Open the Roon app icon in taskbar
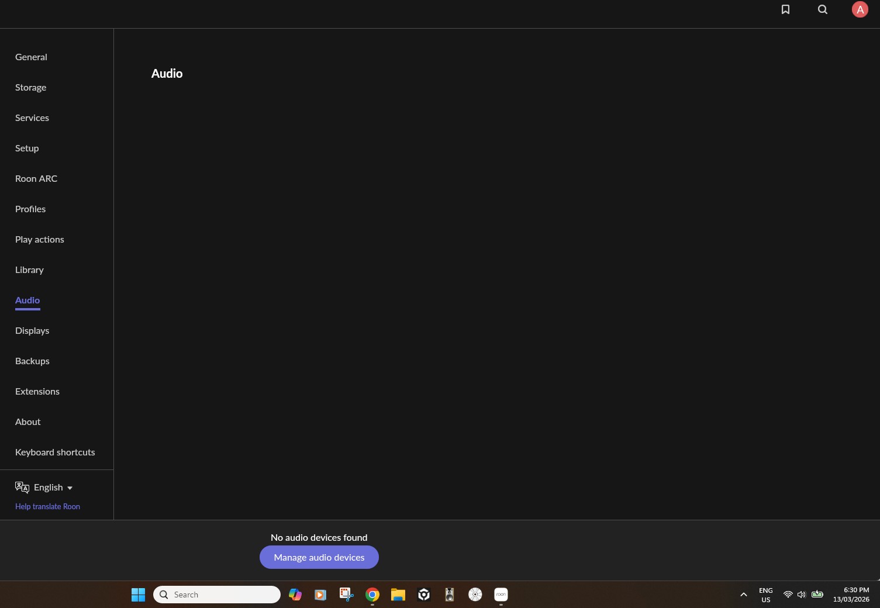 [501, 595]
